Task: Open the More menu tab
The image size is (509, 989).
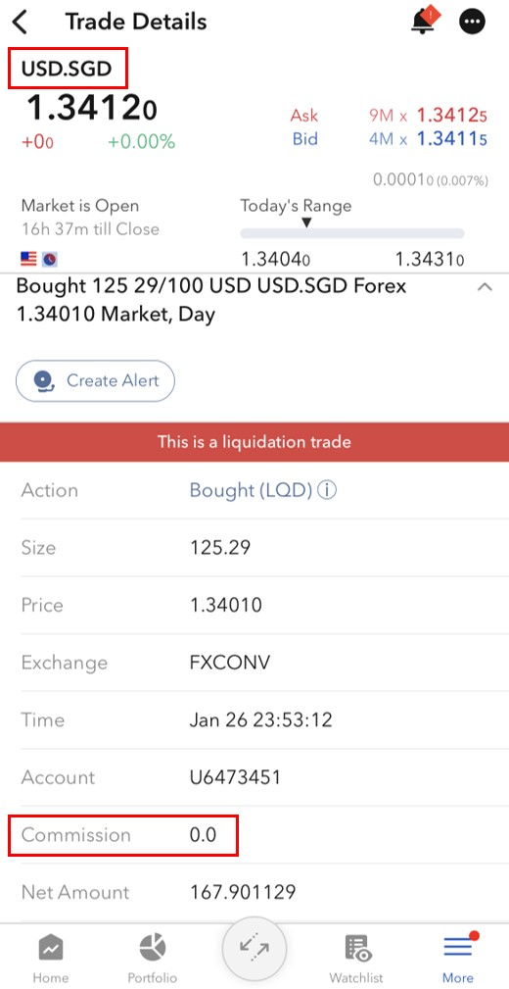Action: 458,960
